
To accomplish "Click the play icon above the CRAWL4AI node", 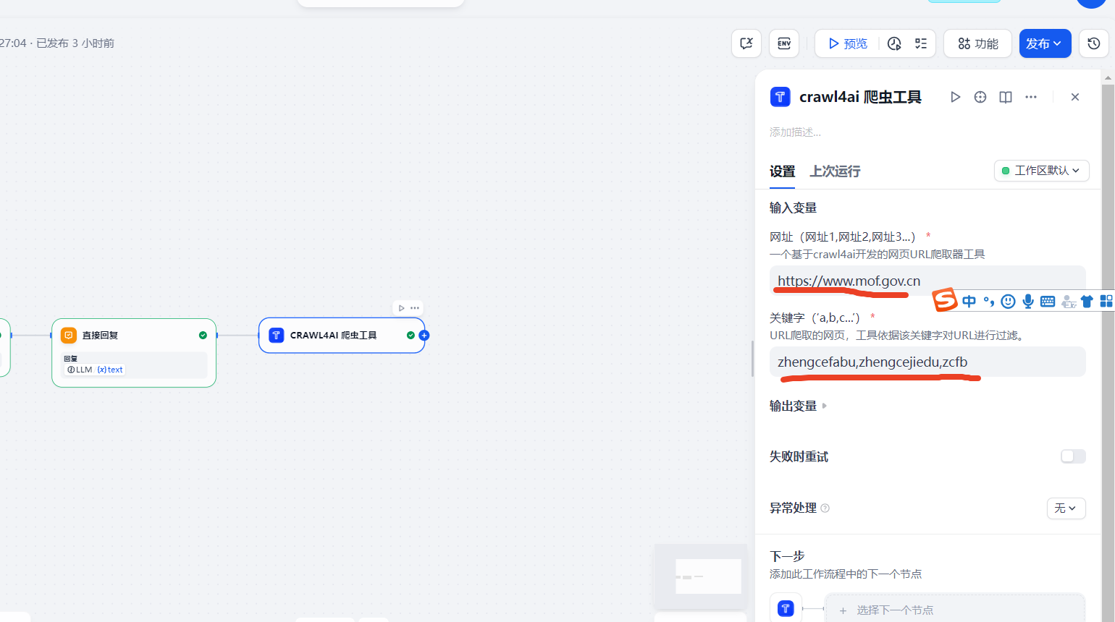I will (x=402, y=308).
